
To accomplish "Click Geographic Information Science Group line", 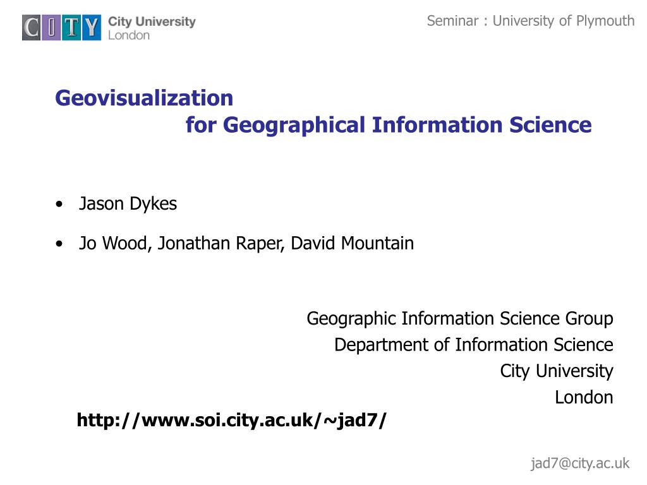I will (460, 319).
